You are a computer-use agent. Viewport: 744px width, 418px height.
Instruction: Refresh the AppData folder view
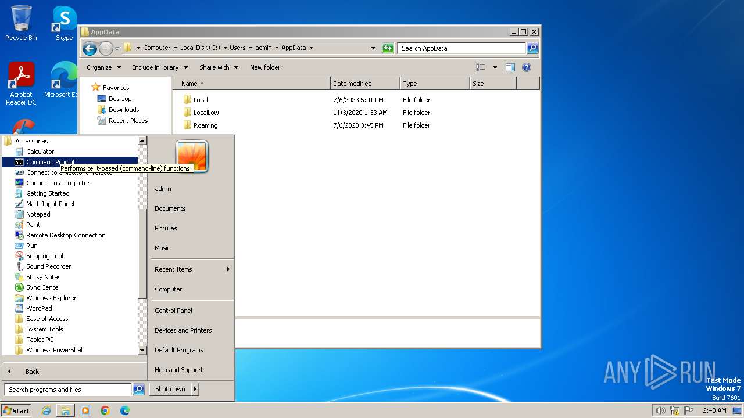[x=388, y=48]
